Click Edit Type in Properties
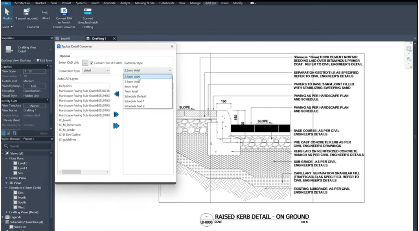The image size is (419, 231). point(44,61)
